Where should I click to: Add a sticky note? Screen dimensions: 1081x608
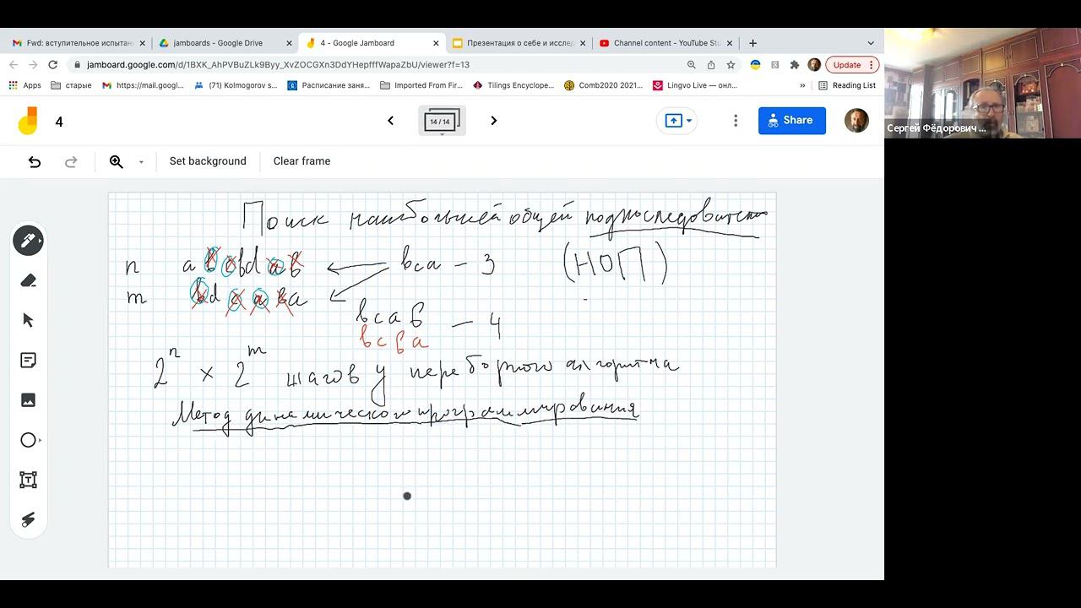pos(28,361)
